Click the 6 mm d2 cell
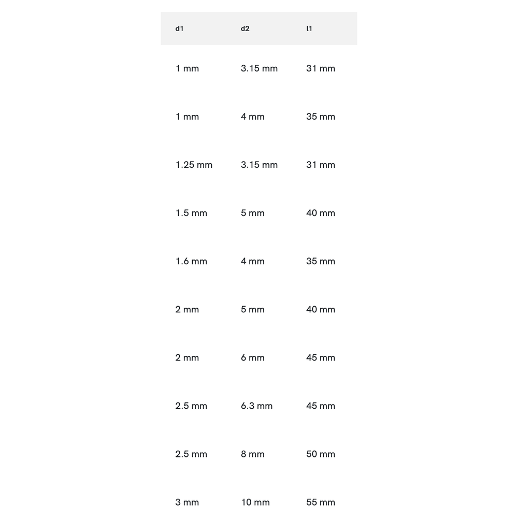Screen dimensions: 518x518 252,357
